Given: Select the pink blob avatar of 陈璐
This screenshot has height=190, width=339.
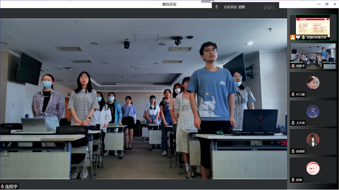Looking at the screenshot, I should point(313,168).
